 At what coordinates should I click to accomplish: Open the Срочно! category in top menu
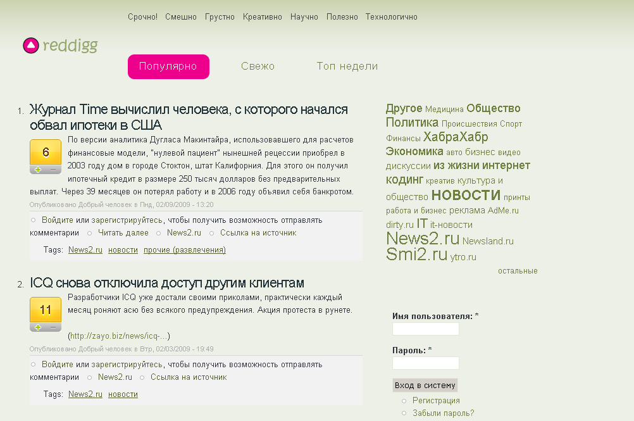(142, 17)
